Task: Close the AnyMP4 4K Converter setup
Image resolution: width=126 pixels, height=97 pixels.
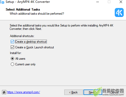Action: tap(121, 2)
